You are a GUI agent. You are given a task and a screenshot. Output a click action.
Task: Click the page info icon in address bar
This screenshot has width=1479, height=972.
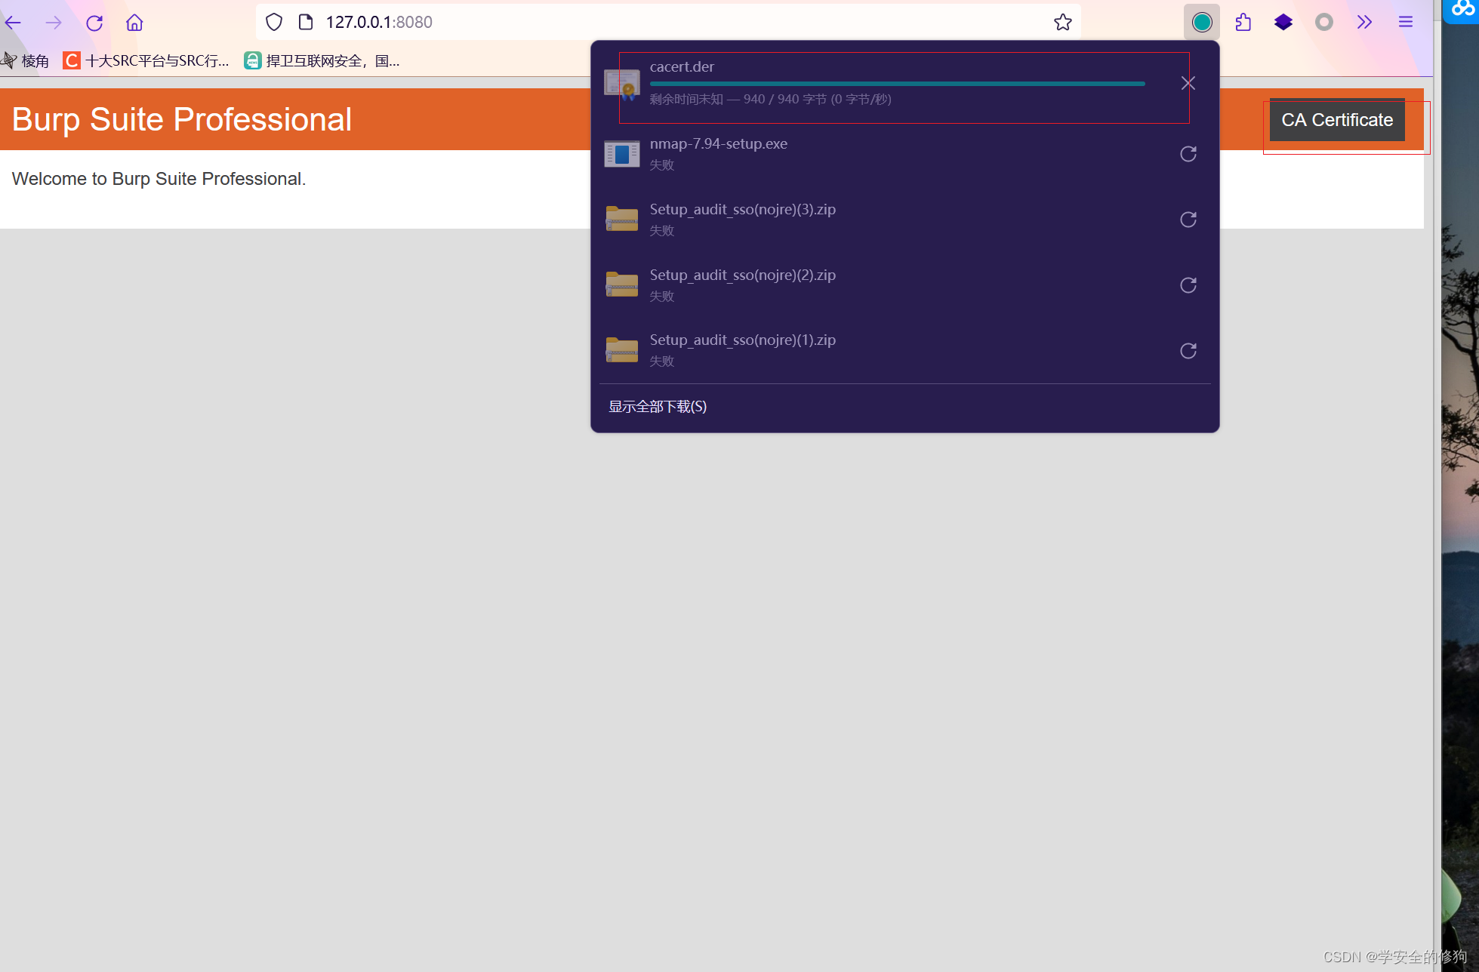click(306, 23)
